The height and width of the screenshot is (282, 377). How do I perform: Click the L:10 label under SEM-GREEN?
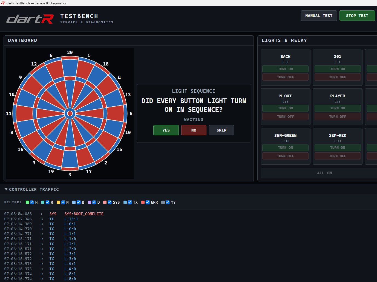coord(285,141)
